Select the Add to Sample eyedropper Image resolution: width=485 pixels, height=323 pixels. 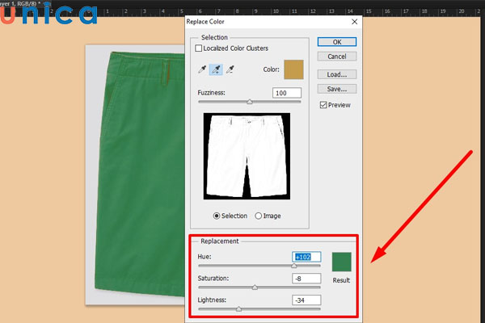216,69
